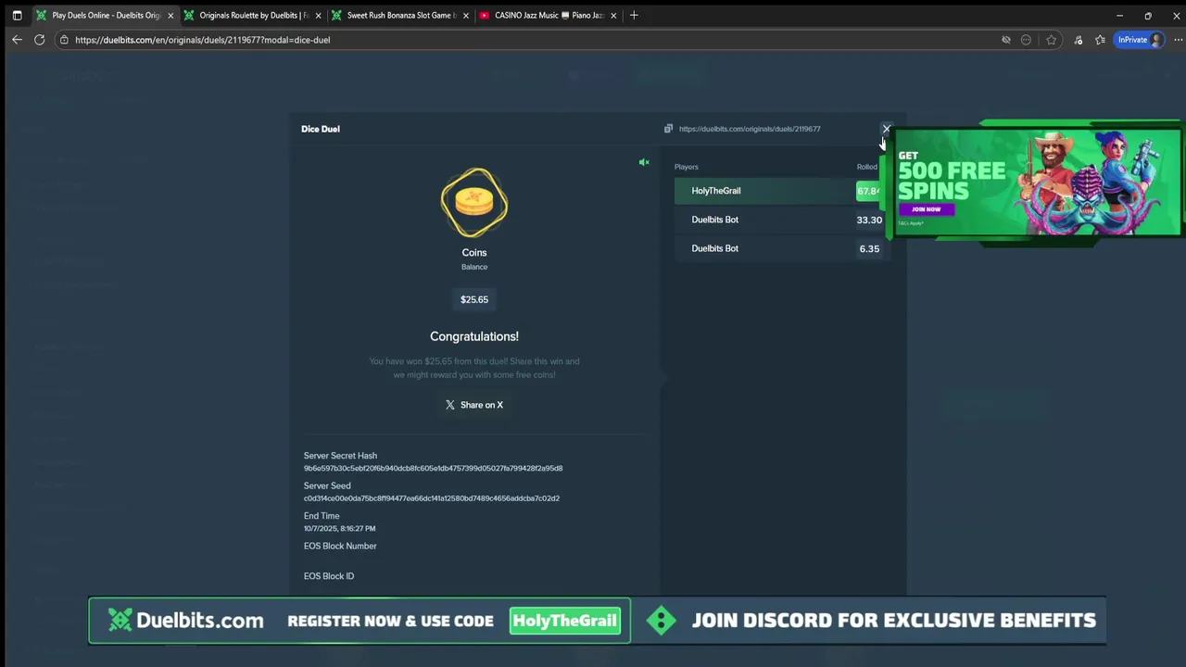1186x667 pixels.
Task: Click the Share on X button
Action: click(474, 405)
